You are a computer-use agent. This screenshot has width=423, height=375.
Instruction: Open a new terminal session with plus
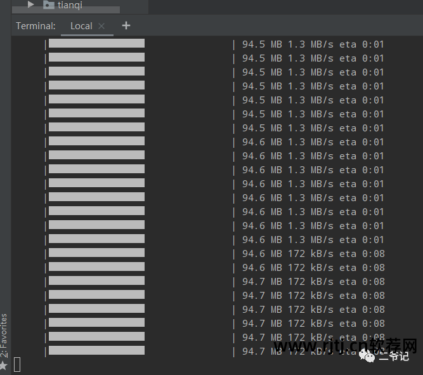tap(126, 25)
